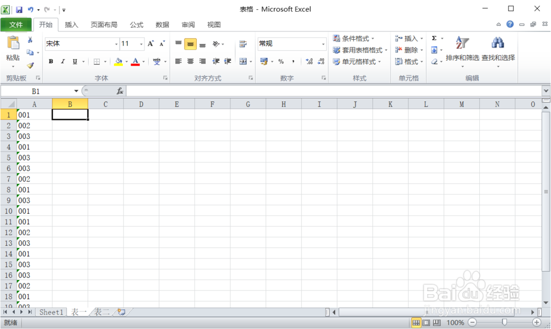551x329 pixels.
Task: Select column C header
Action: 105,104
